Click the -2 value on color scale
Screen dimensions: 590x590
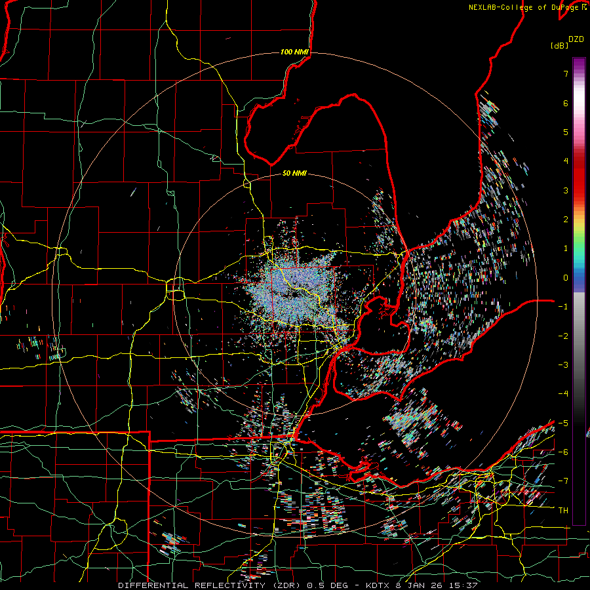click(563, 336)
